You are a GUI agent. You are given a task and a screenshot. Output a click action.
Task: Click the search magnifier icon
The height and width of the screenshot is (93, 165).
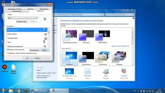133,15
